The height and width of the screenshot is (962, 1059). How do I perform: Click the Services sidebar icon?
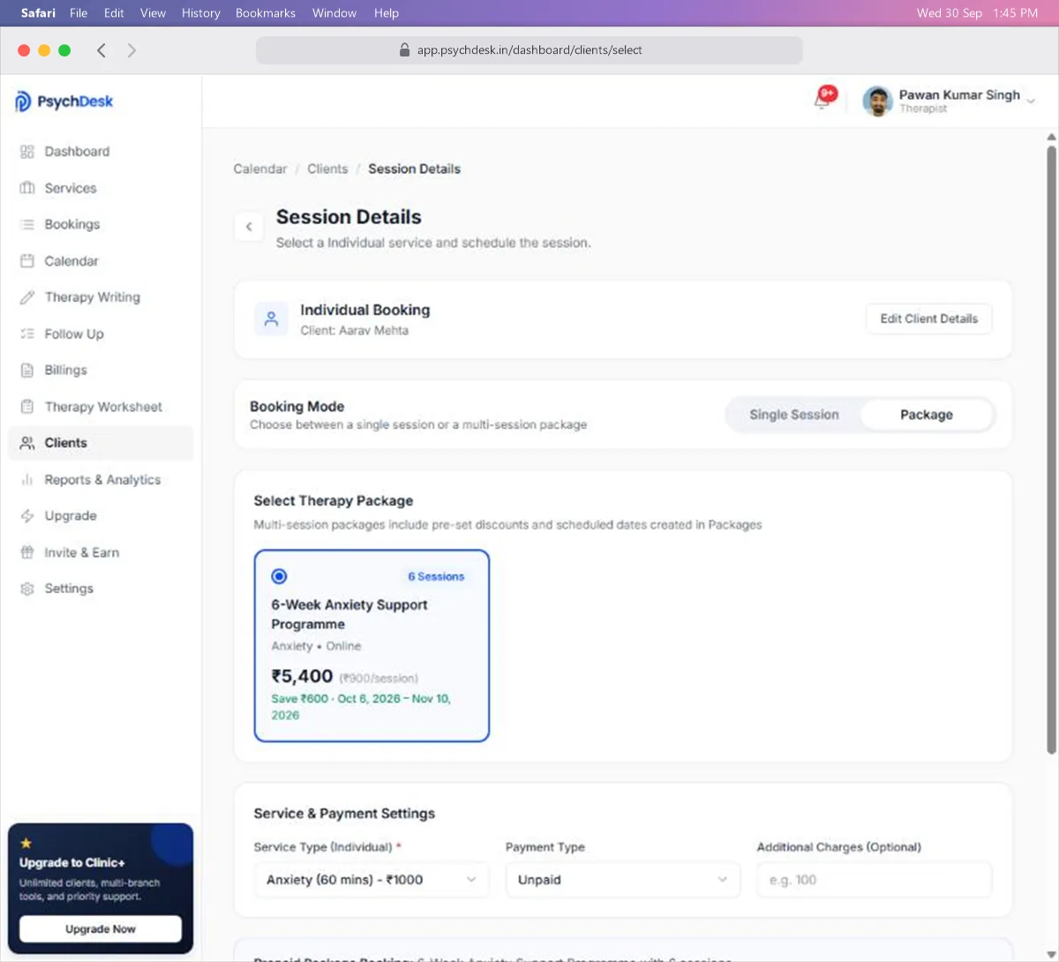(26, 188)
